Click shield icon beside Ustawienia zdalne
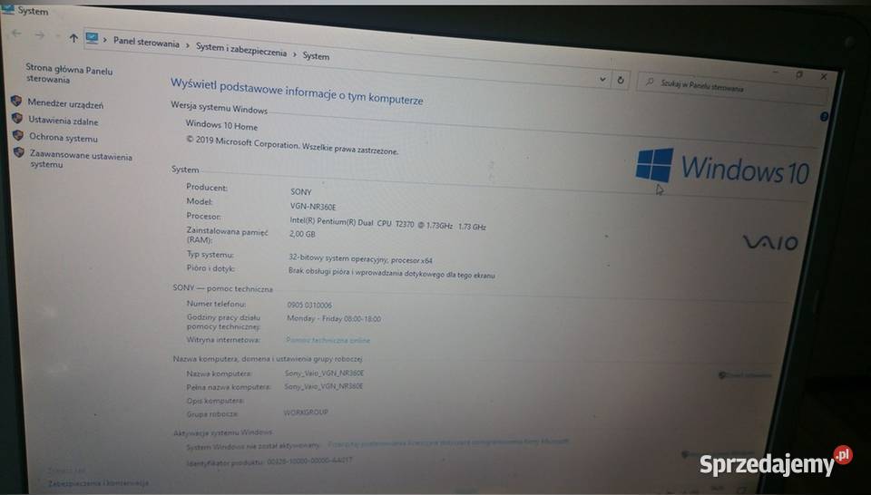 pyautogui.click(x=17, y=118)
